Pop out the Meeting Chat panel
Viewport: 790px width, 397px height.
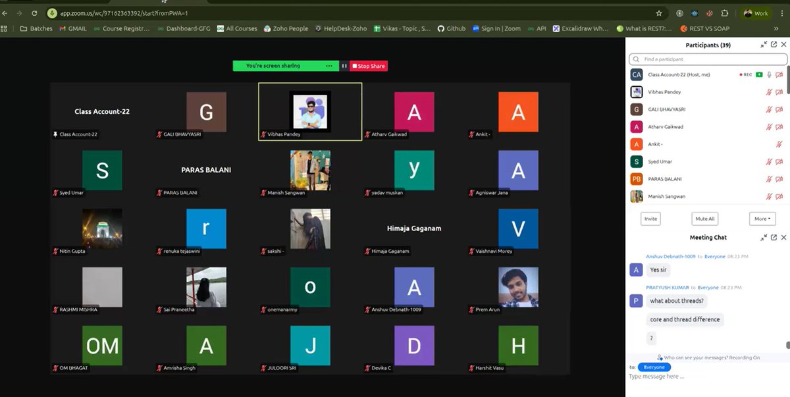(774, 238)
